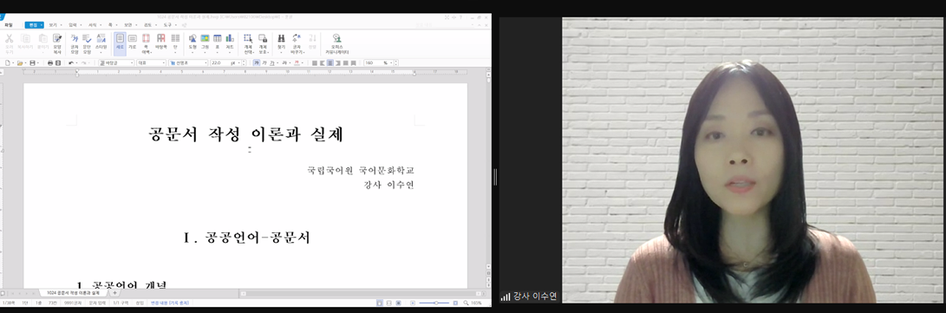Screen dimensions: 946x313
Task: Toggle bold 가 formatting button
Action: click(257, 62)
